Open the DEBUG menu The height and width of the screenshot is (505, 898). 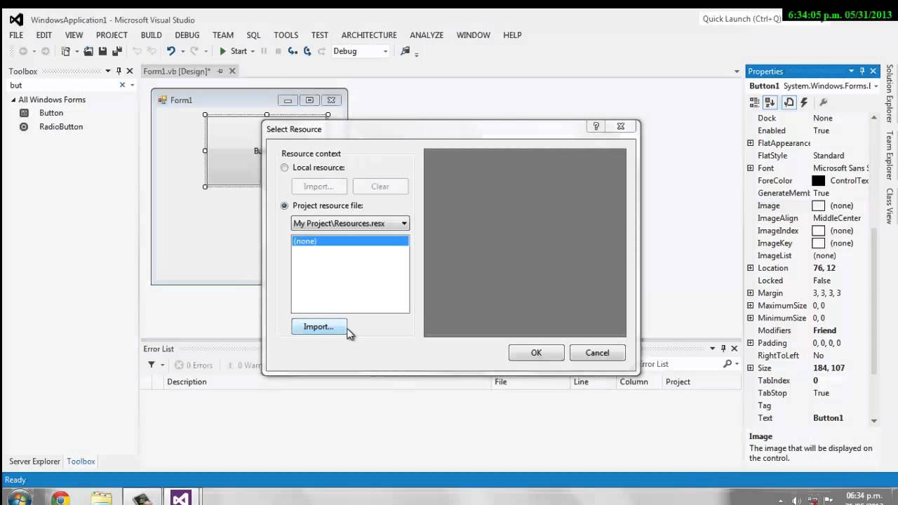(x=187, y=35)
